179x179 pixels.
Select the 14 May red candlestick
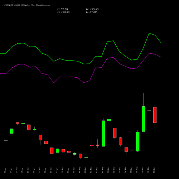pyautogui.click(x=126, y=150)
